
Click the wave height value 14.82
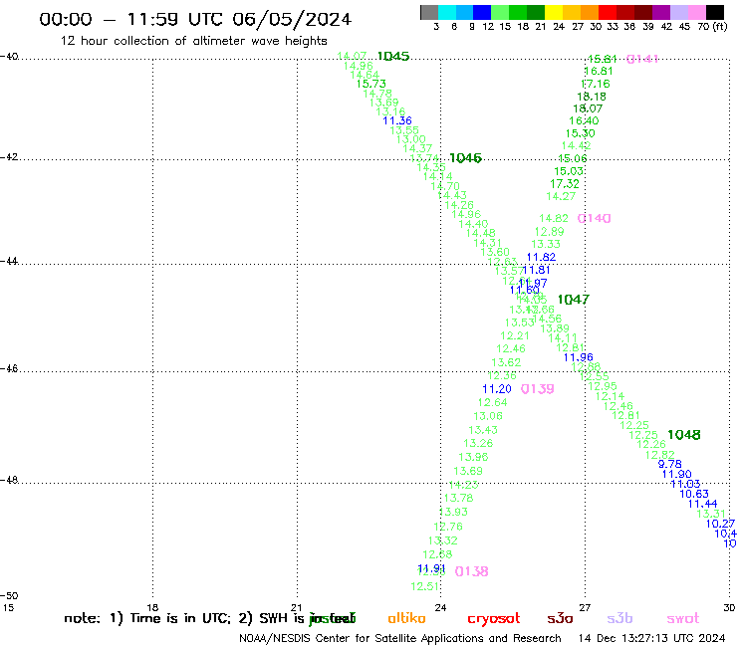pyautogui.click(x=554, y=218)
